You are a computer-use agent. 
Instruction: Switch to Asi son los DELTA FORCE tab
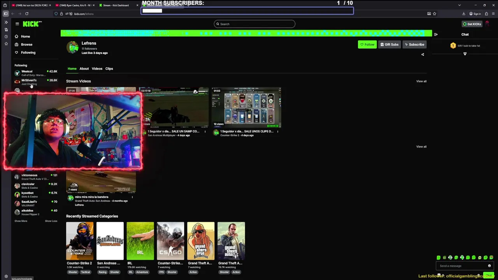pyautogui.click(x=31, y=5)
